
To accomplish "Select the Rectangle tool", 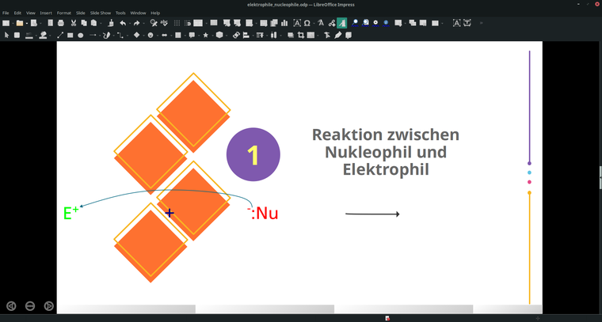I will [70, 36].
